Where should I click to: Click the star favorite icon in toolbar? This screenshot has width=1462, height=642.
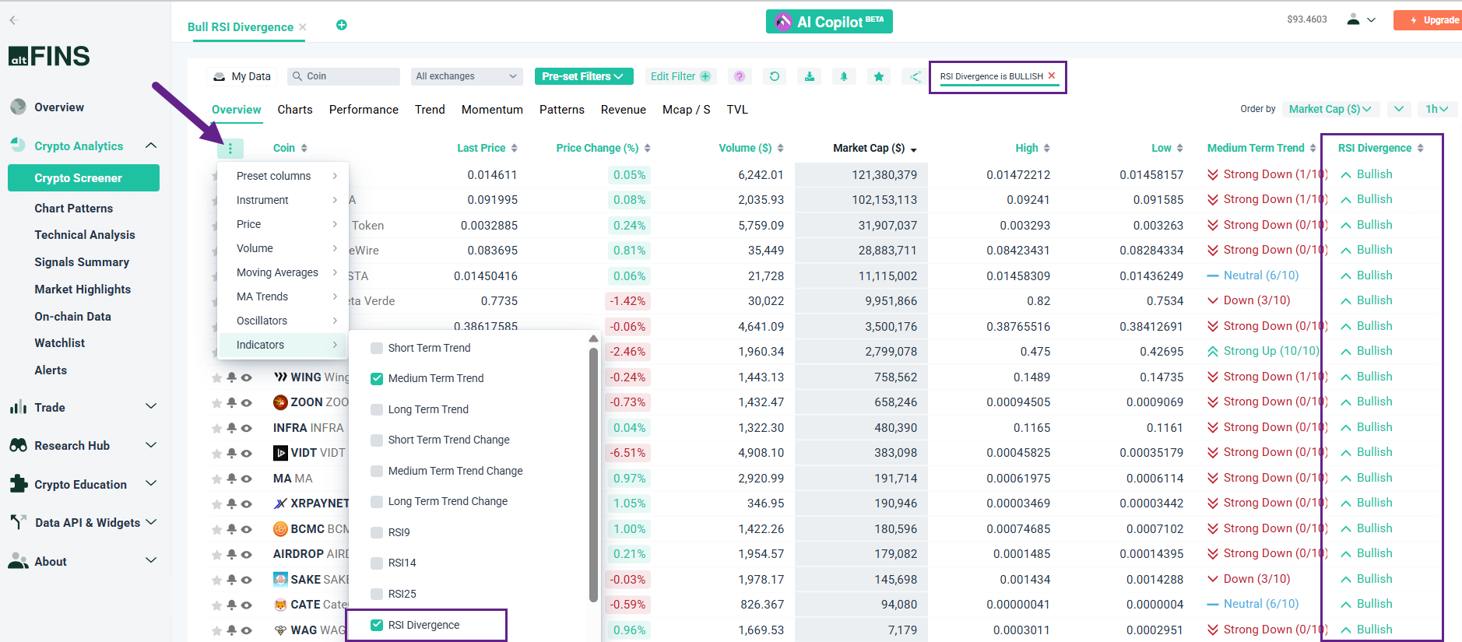tap(879, 76)
